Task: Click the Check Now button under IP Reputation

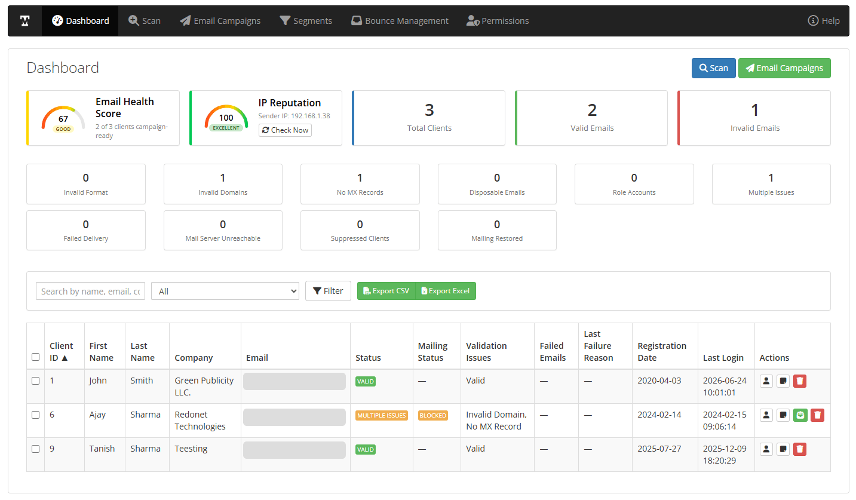Action: 285,130
